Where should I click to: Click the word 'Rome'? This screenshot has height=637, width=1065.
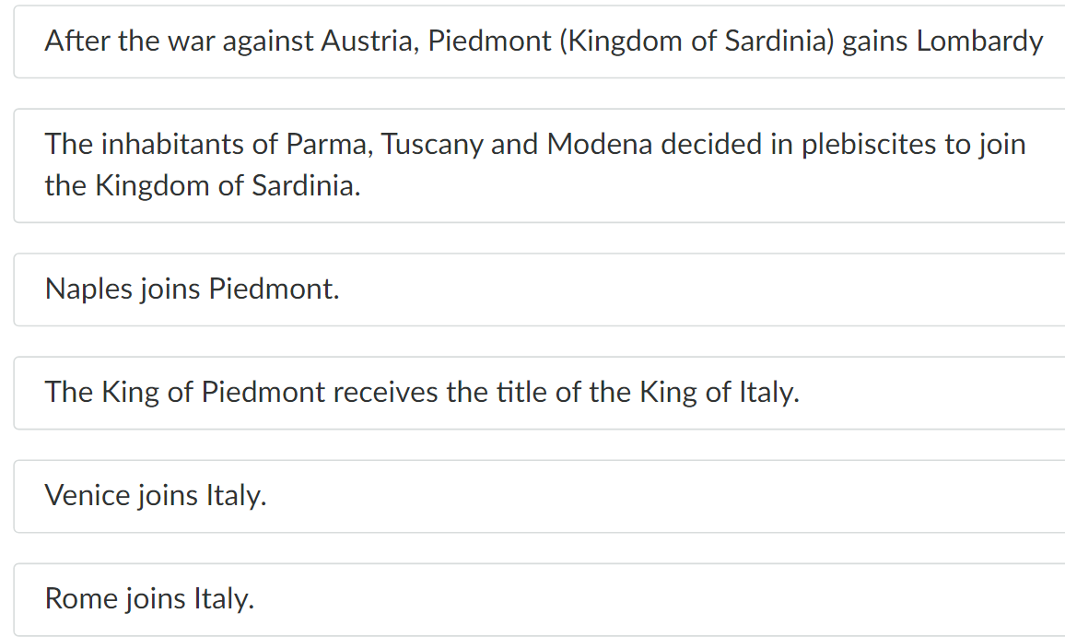pos(81,599)
